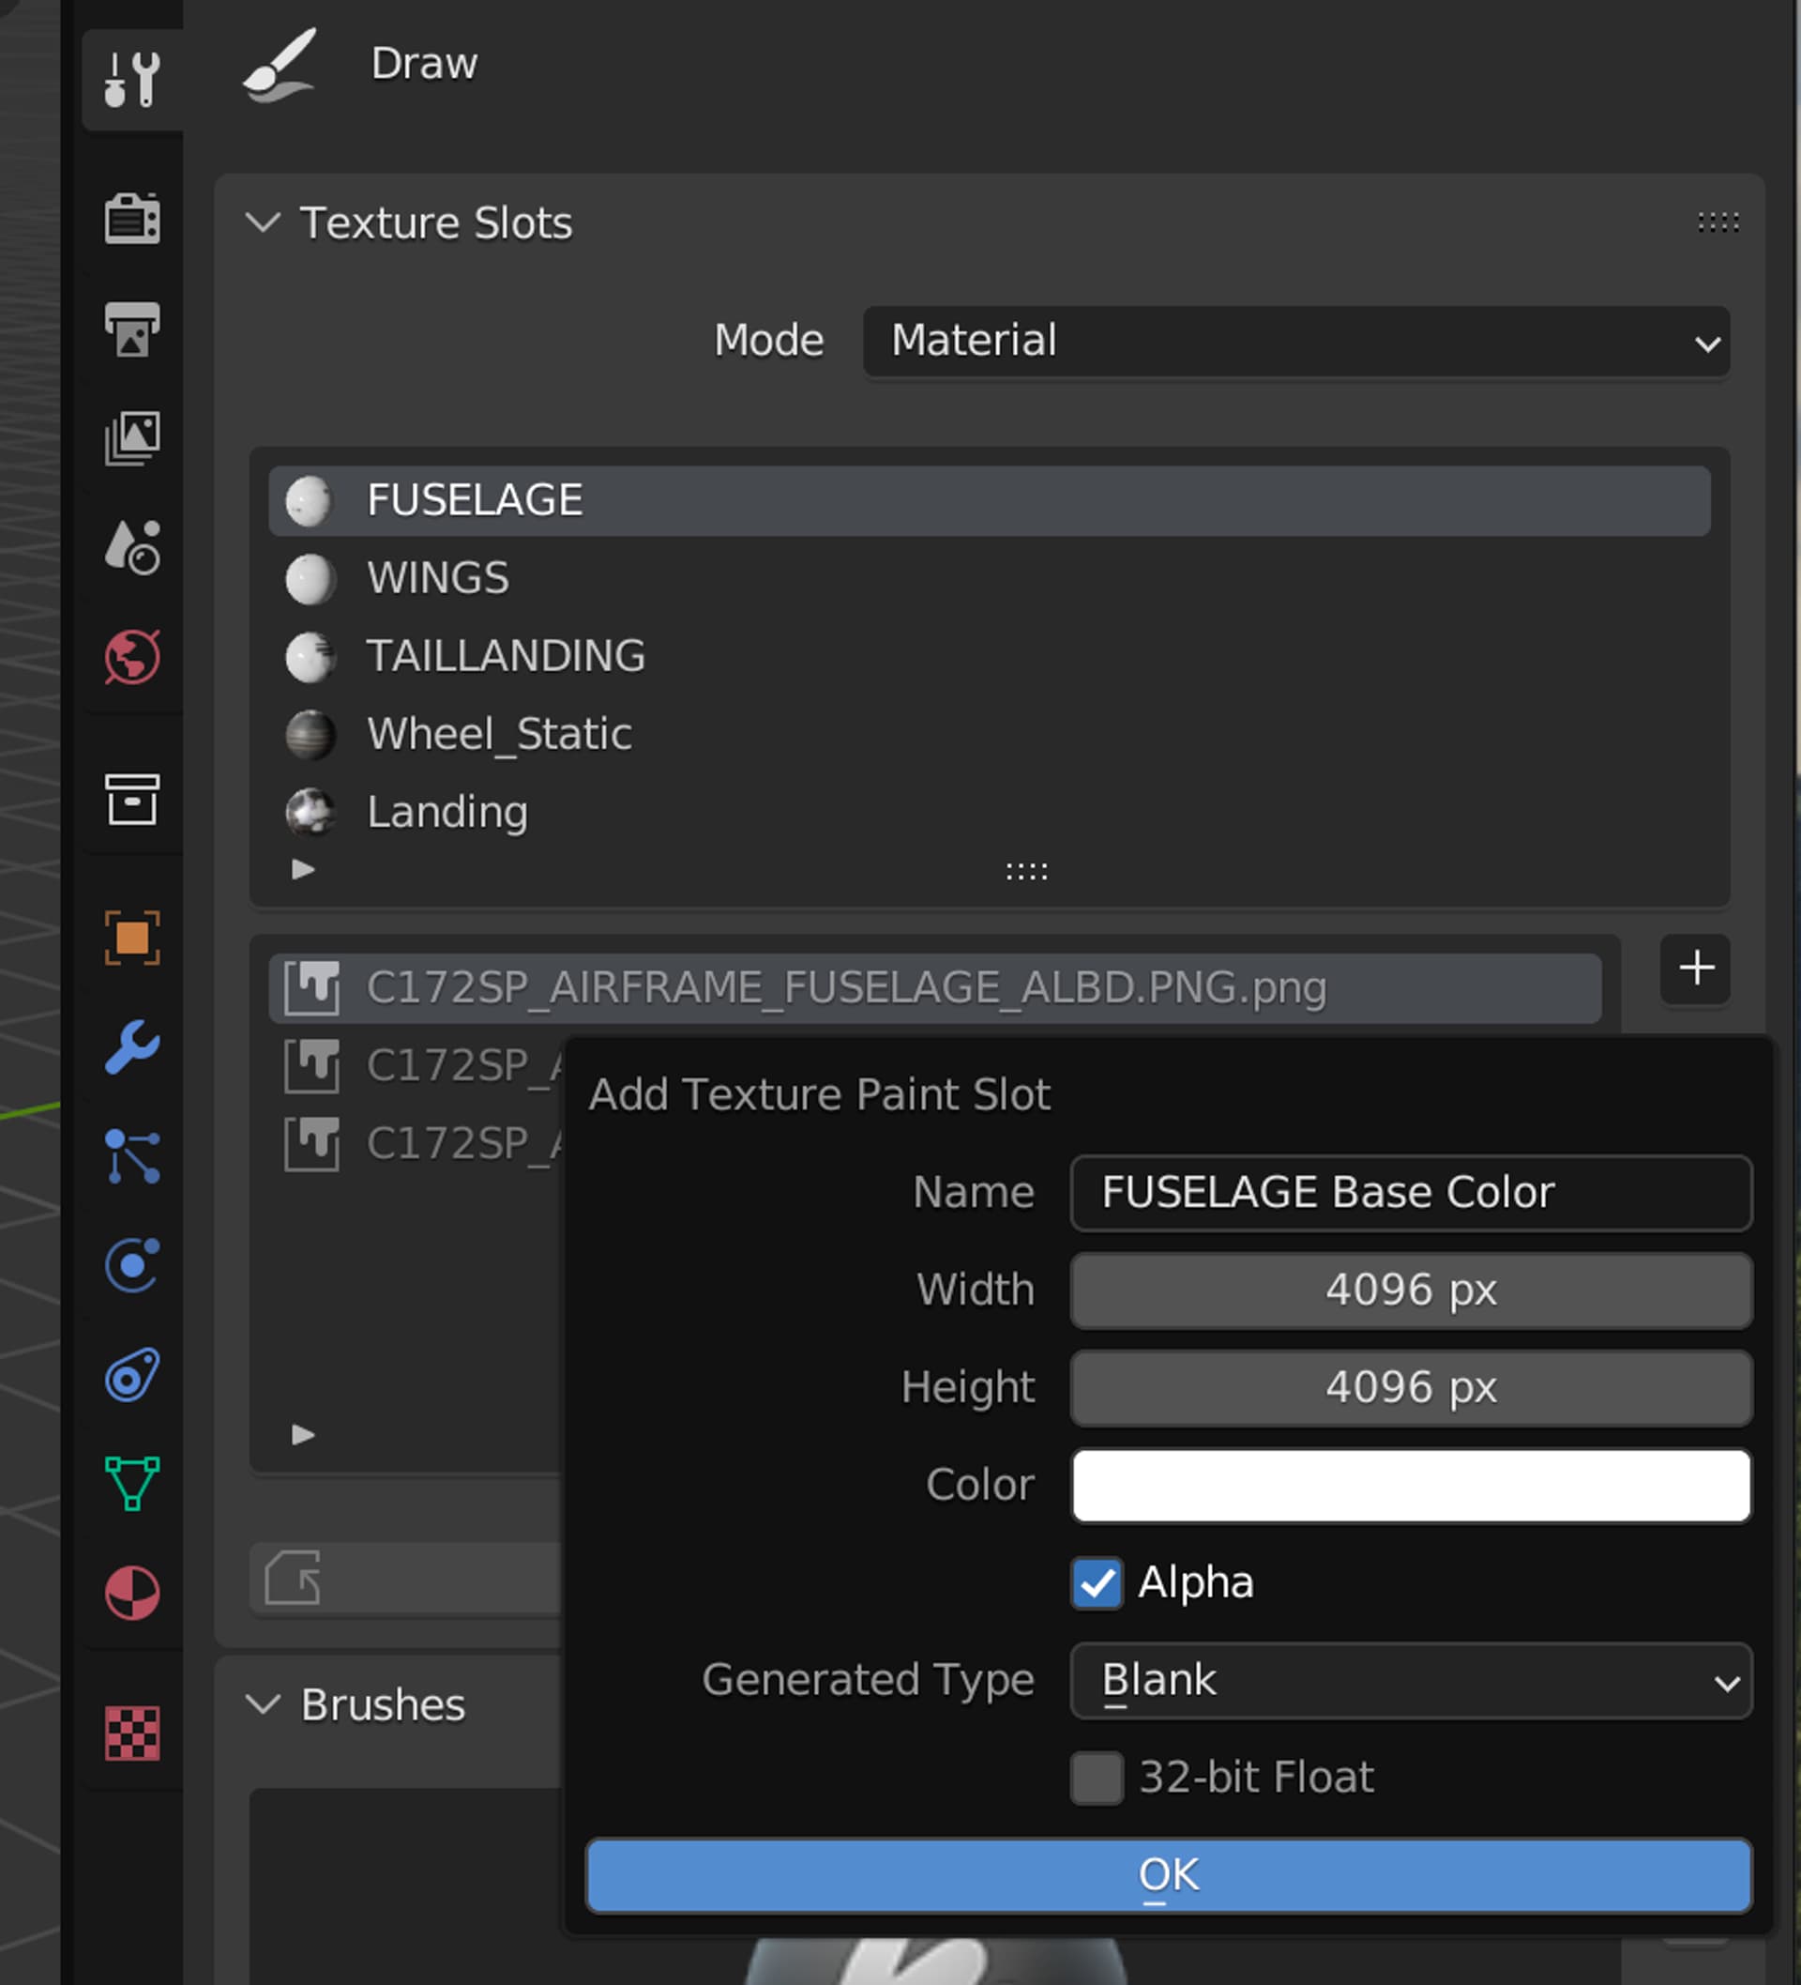Open the Particles properties tab icon
The height and width of the screenshot is (1985, 1801).
(132, 1156)
